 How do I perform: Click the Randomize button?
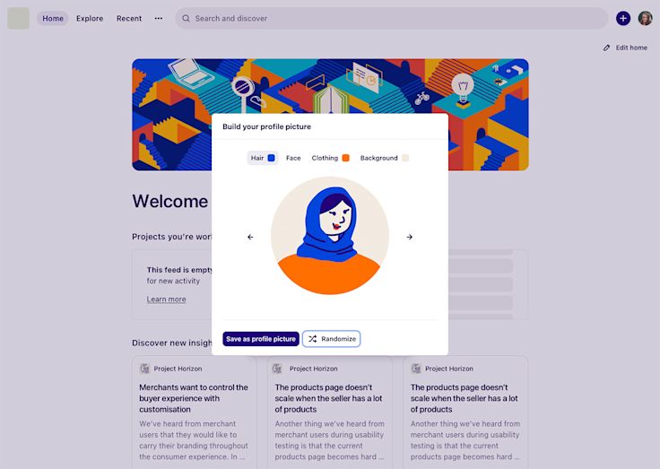click(331, 339)
